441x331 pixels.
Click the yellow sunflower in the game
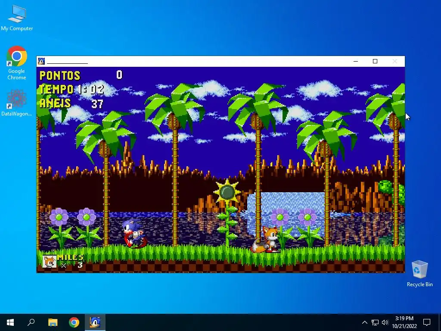tap(227, 192)
